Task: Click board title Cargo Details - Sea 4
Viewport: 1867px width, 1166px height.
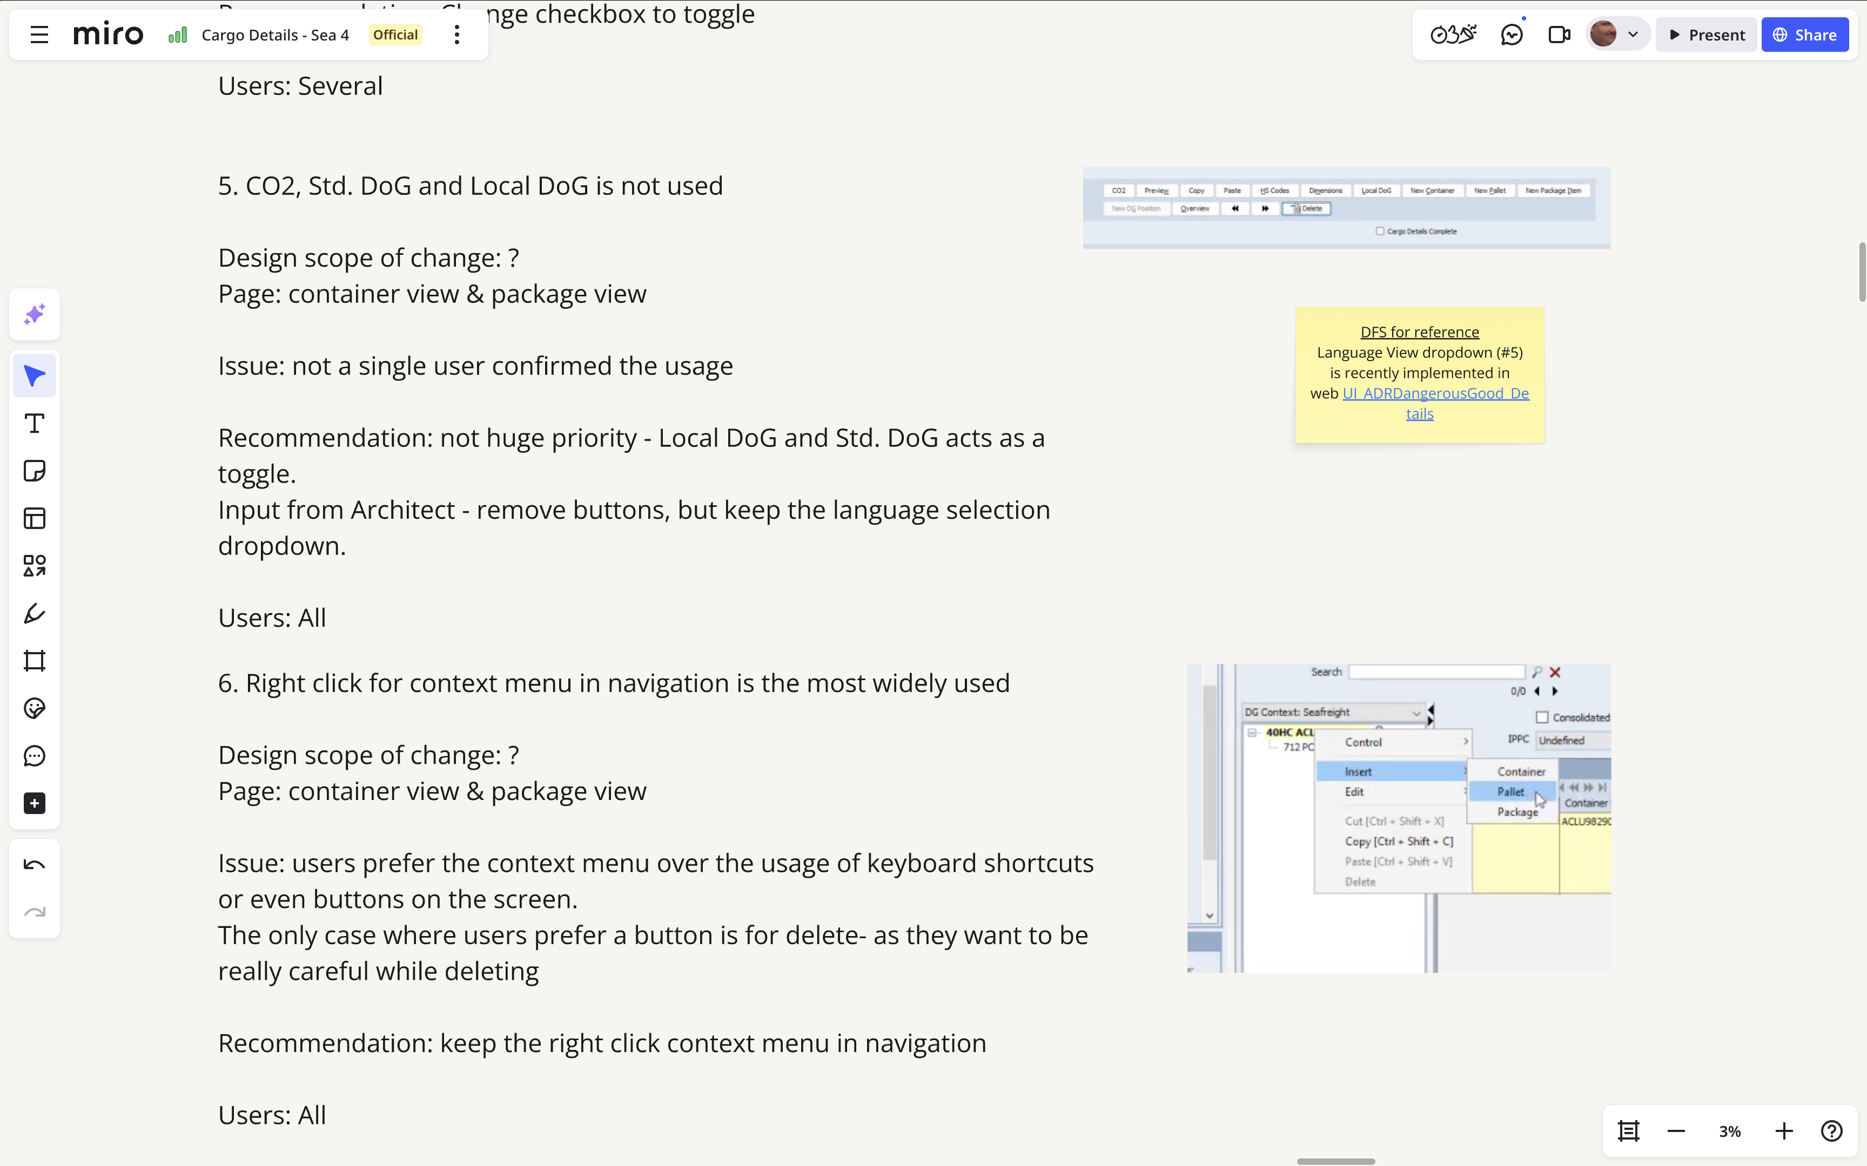Action: pyautogui.click(x=276, y=35)
